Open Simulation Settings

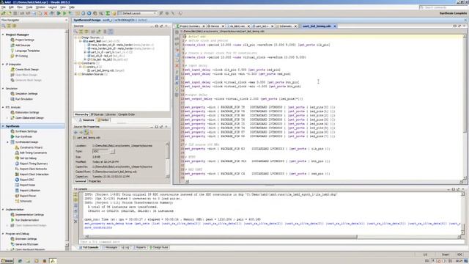pos(26,94)
